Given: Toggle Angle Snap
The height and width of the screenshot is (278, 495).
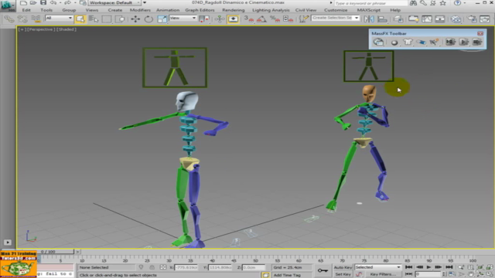Looking at the screenshot, I should click(x=261, y=19).
